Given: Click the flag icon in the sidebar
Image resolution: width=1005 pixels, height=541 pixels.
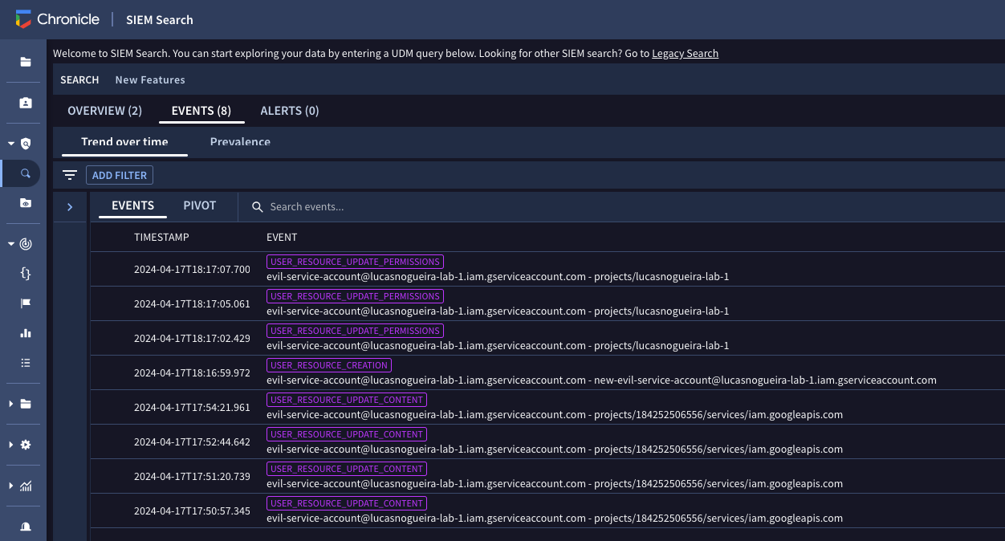Looking at the screenshot, I should (x=25, y=303).
